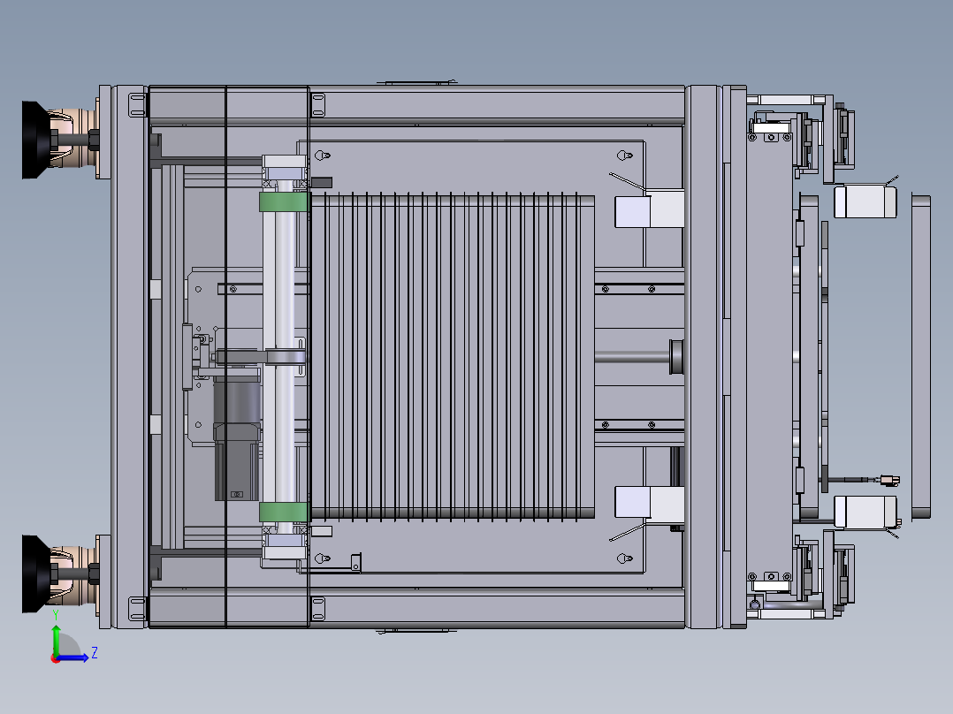Select the lower right white stepper motor block
This screenshot has height=714, width=953.
coord(865,512)
